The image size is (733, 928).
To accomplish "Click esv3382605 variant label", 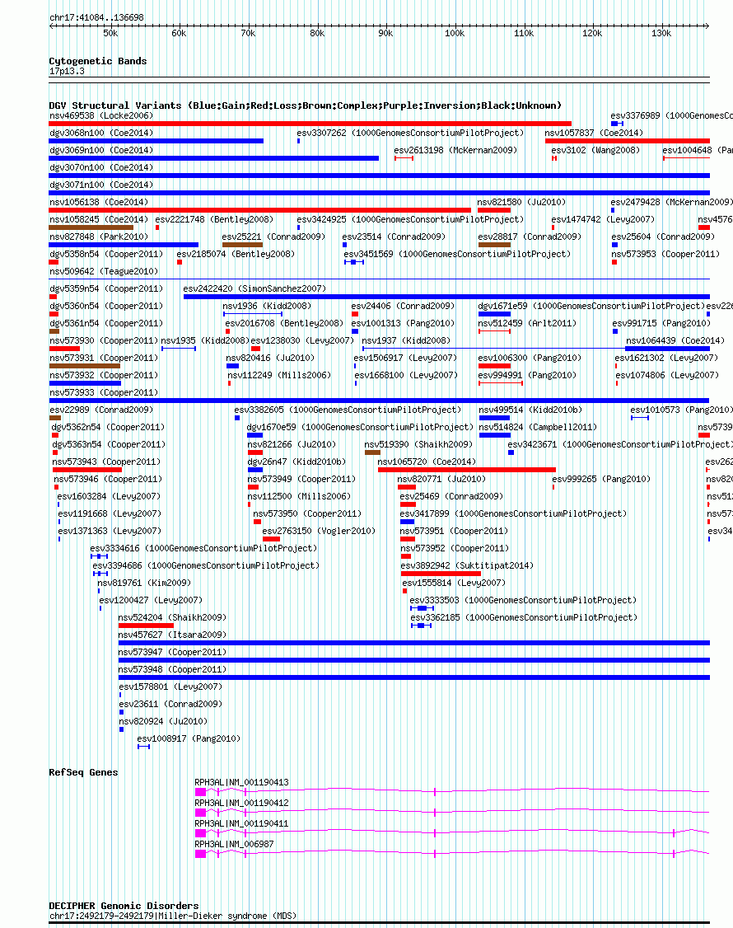I will coord(348,410).
